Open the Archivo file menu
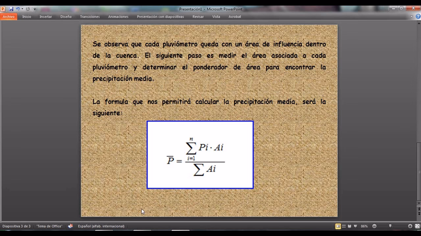421x236 pixels. pos(9,16)
